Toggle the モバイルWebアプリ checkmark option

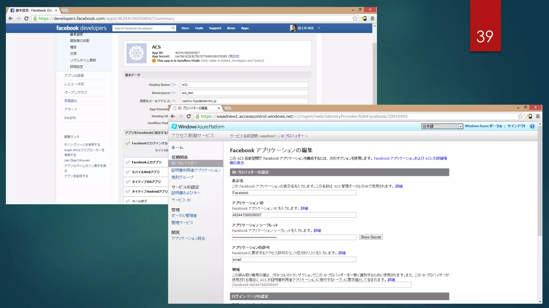128,172
